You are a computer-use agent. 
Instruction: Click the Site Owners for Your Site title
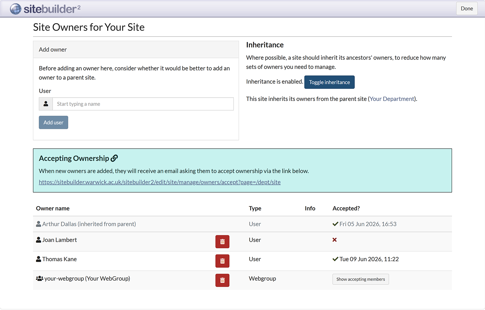[x=89, y=27]
